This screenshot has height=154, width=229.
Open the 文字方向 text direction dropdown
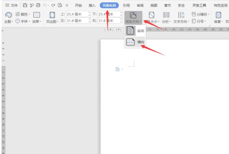pos(181,18)
